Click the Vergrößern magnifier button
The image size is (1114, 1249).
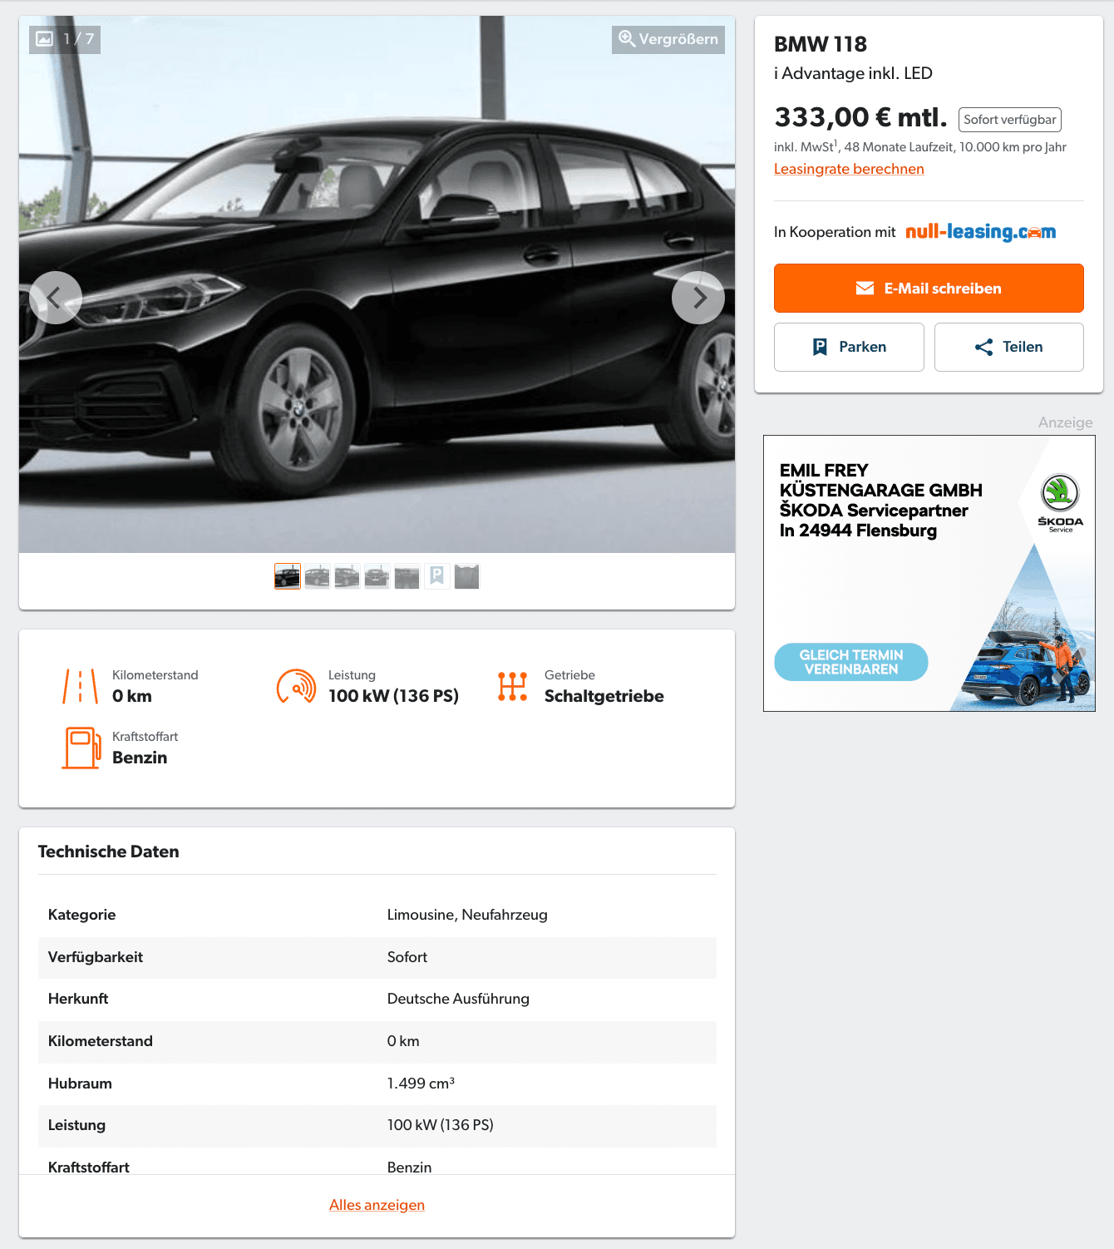click(668, 39)
